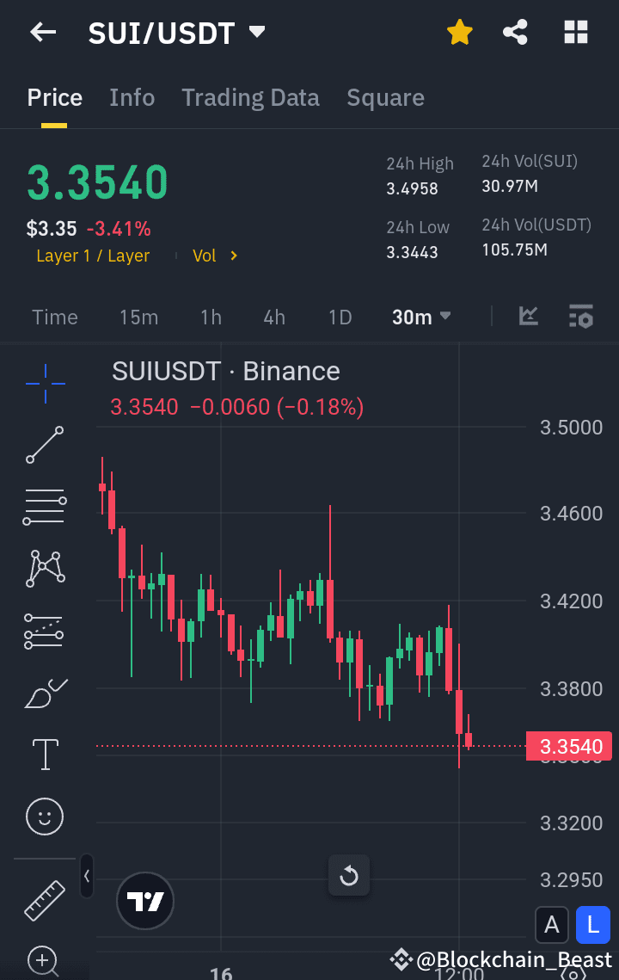Open the Info tab
This screenshot has height=980, width=619.
132,97
